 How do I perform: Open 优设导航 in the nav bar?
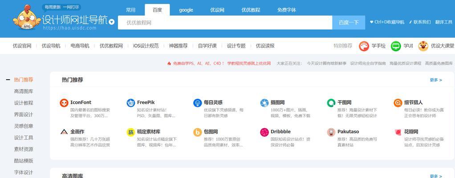point(51,46)
